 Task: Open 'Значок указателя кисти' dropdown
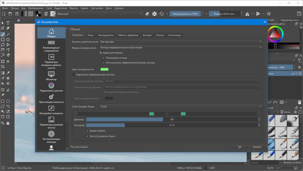coord(181,42)
